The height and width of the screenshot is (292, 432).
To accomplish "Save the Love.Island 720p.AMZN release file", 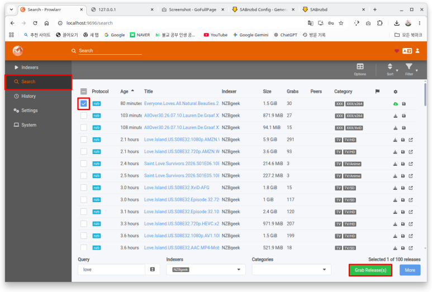I will (403, 152).
